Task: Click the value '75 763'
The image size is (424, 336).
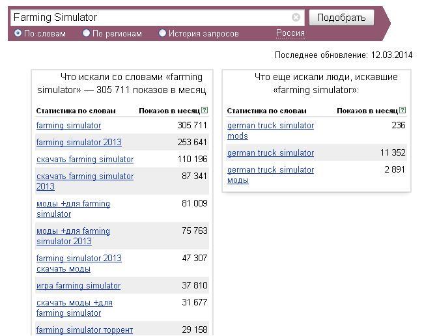Action: (x=195, y=231)
